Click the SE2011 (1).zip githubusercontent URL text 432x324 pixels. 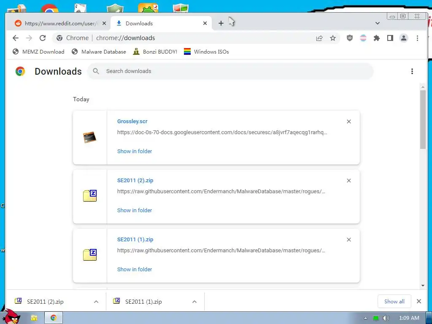[221, 251]
